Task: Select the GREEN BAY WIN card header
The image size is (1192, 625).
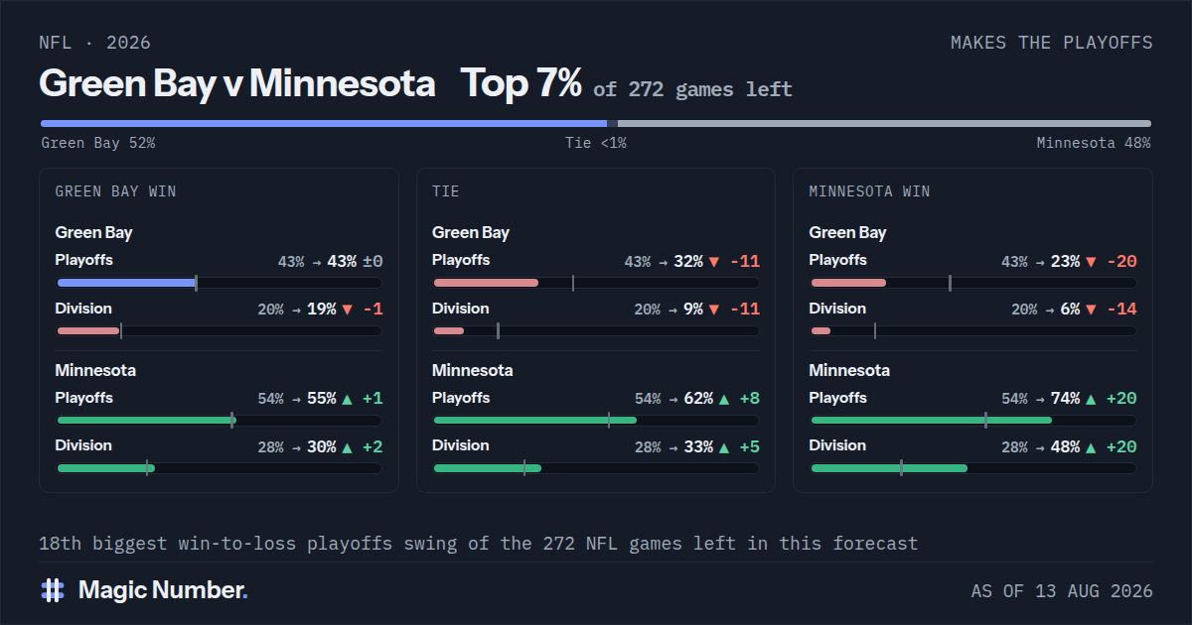Action: point(116,191)
